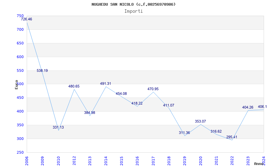The height and width of the screenshot is (167, 267).
Task: Click the year 2018 axis label
Action: 169,161
